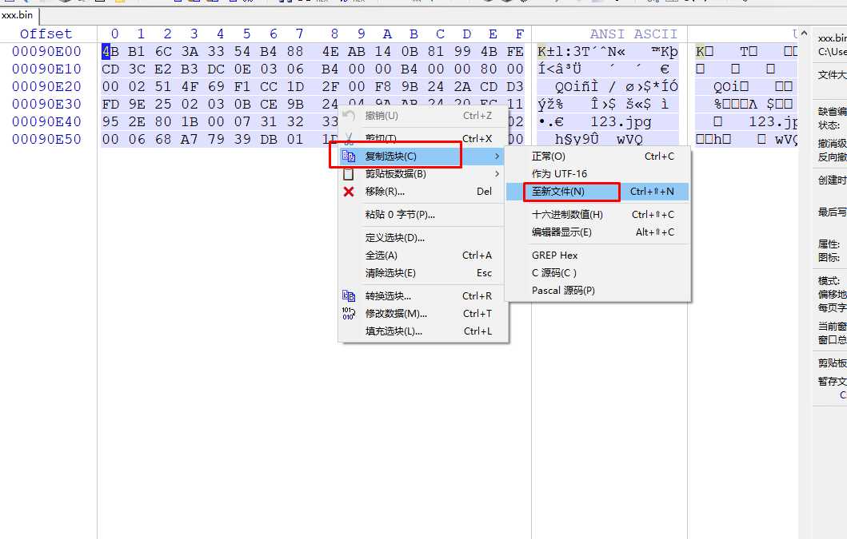Click column header 0 in hex ruler
Image resolution: width=847 pixels, height=539 pixels.
[114, 34]
